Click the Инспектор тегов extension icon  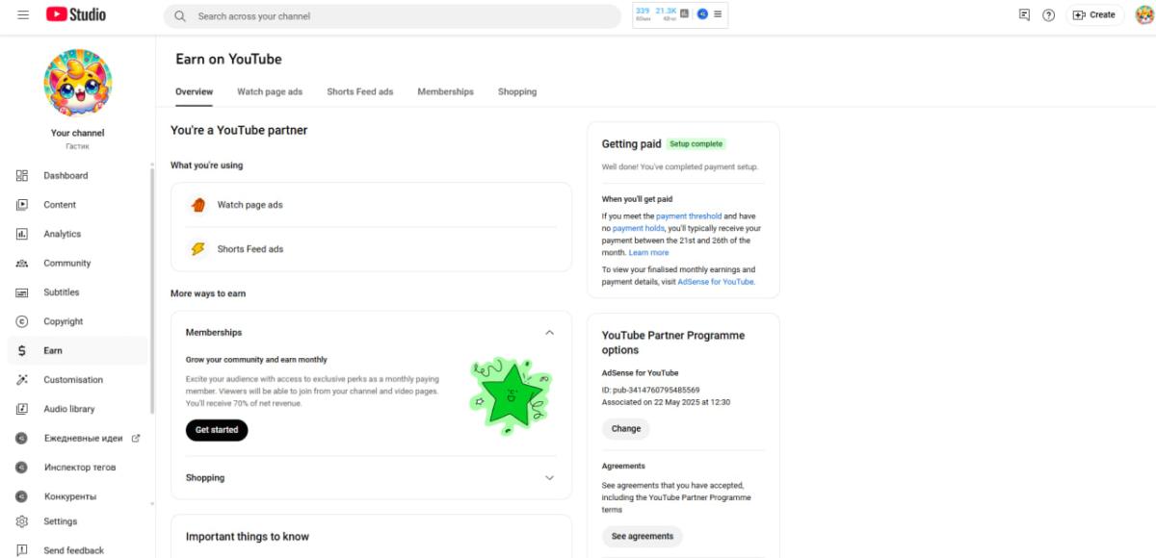(22, 468)
